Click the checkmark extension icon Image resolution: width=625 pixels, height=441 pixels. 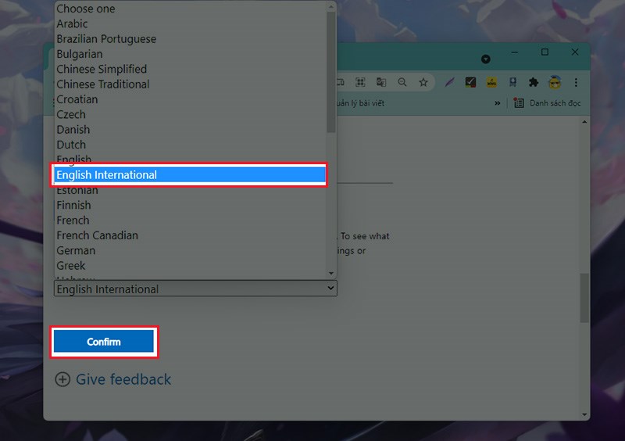(470, 82)
